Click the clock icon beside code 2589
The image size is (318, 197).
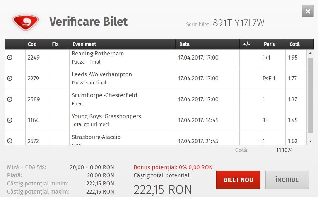point(10,99)
